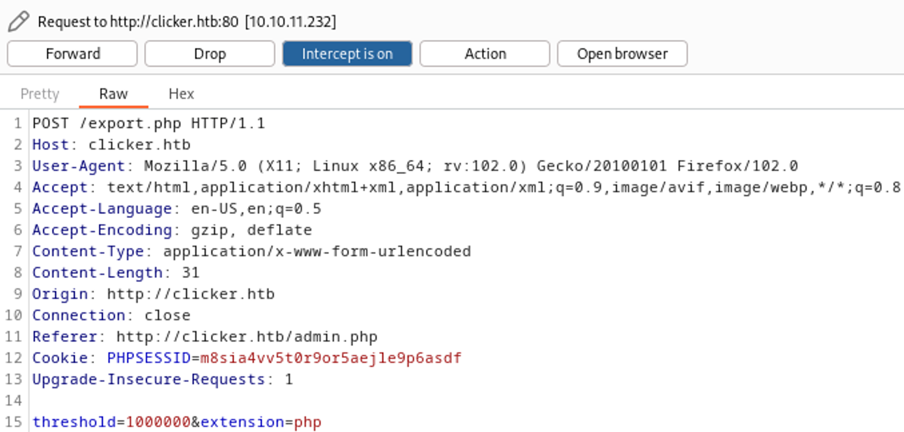This screenshot has width=904, height=432.
Task: Open the Action menu
Action: [485, 54]
